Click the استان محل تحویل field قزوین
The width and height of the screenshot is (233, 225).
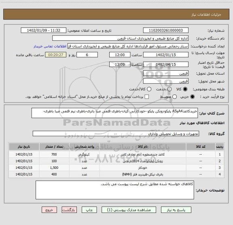point(166,74)
